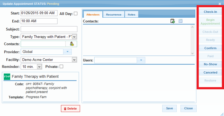
Task: Open the Facility dropdown list
Action: (74, 60)
